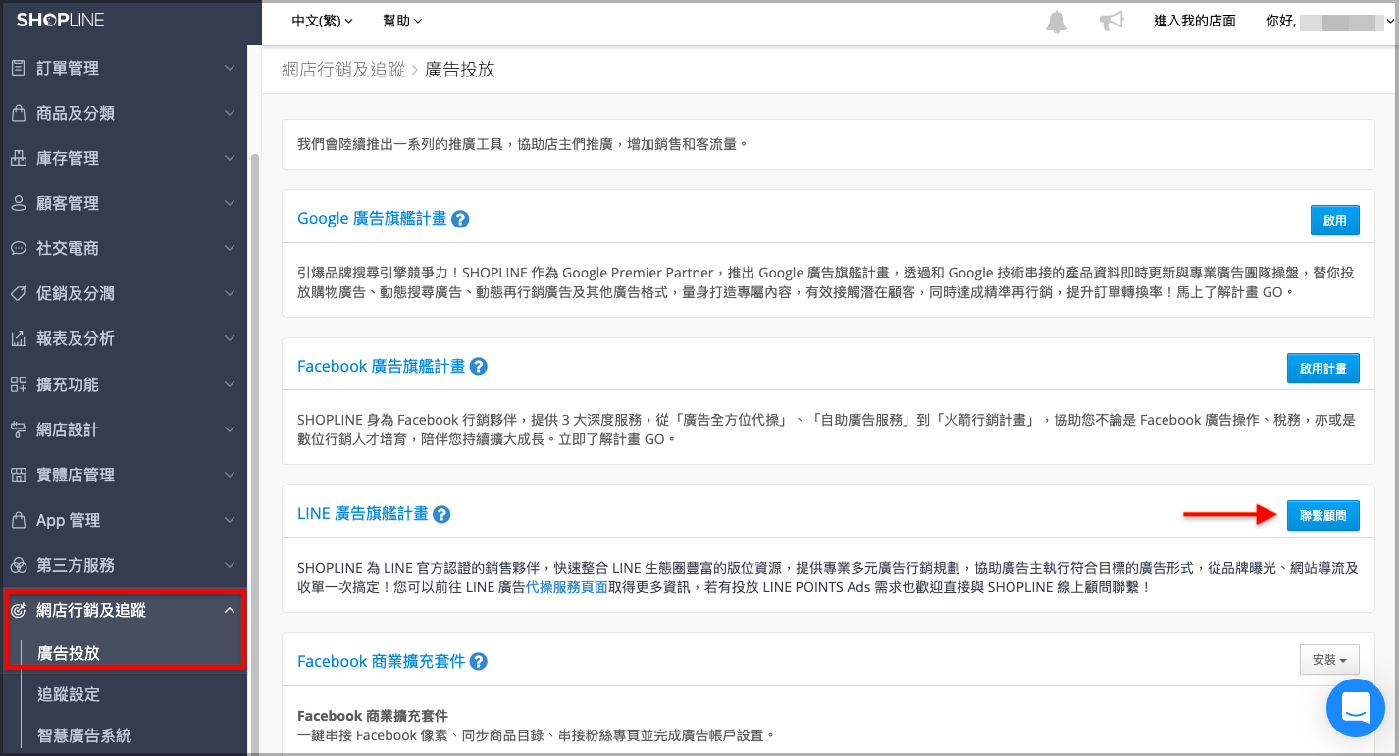Collapse the 網店行銷及追蹤 section
The image size is (1399, 756).
point(124,610)
